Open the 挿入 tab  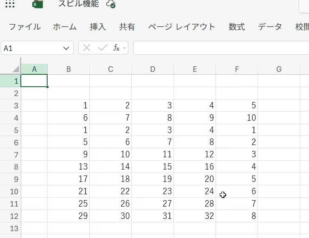pos(98,27)
